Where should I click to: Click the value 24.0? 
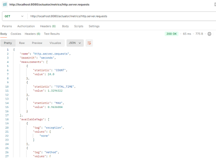click(51, 74)
